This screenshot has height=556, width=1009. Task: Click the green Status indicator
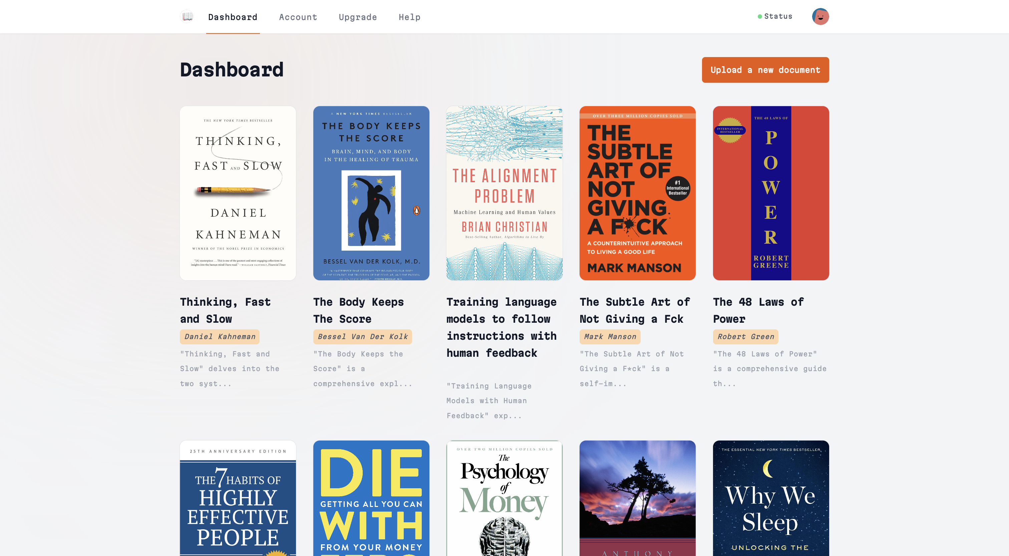coord(774,16)
